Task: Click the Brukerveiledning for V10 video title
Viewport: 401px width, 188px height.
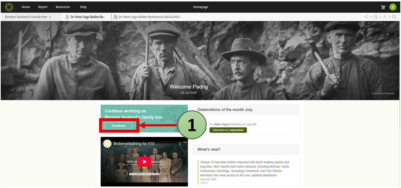Action: click(x=134, y=144)
